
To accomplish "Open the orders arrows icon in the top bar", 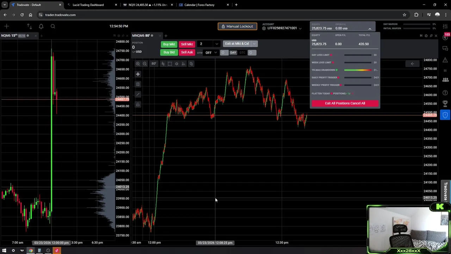I will pos(29,26).
